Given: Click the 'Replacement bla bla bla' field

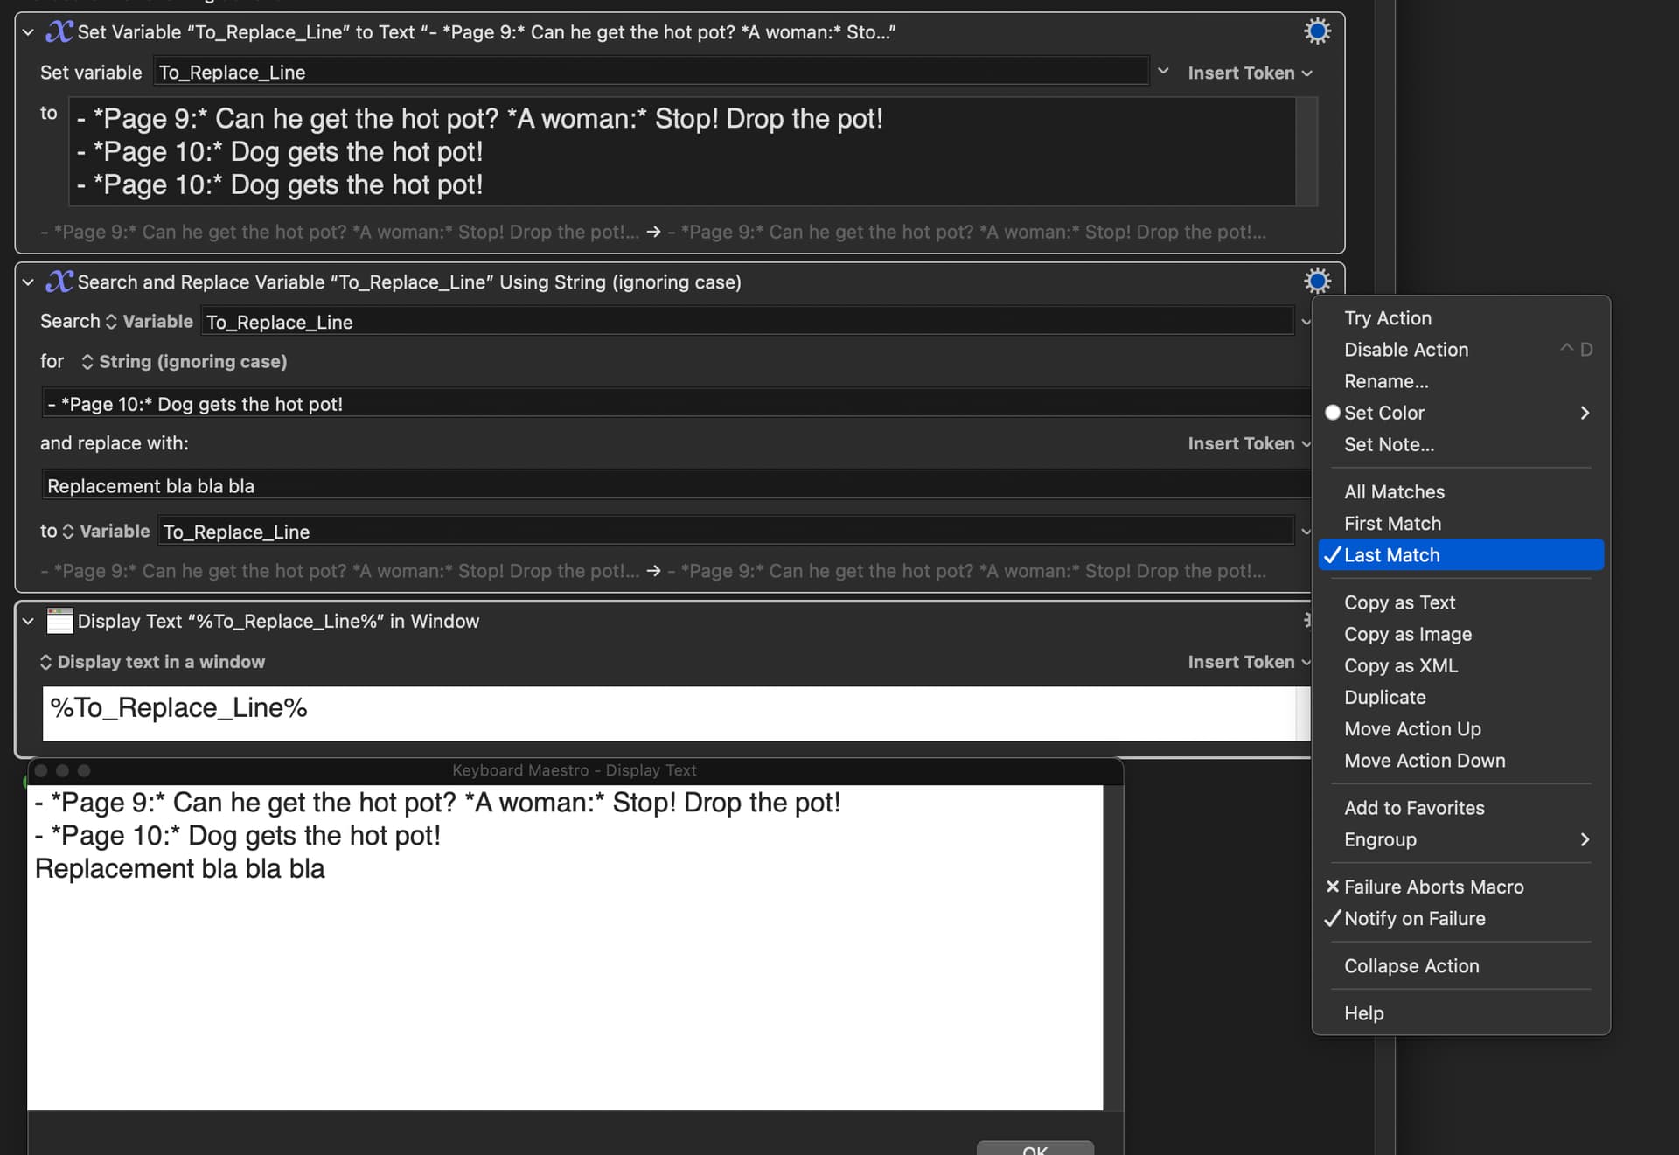Looking at the screenshot, I should click(x=675, y=486).
